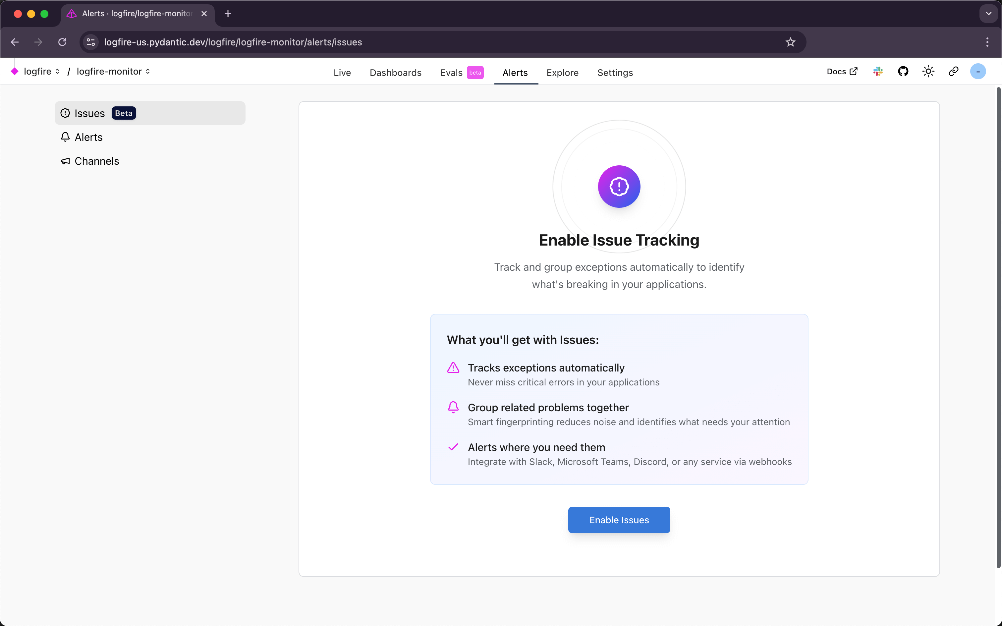The width and height of the screenshot is (1002, 626).
Task: Expand the logfire organization switcher
Action: 58,71
